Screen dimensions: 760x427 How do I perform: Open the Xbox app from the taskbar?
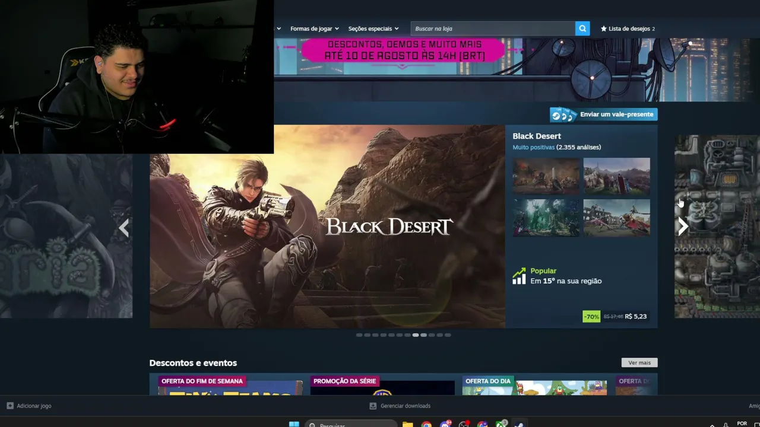[501, 424]
